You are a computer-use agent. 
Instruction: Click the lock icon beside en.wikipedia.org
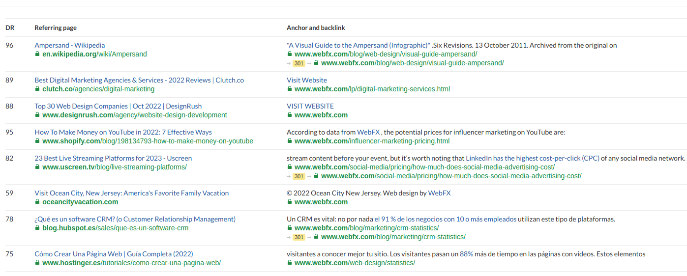click(37, 54)
